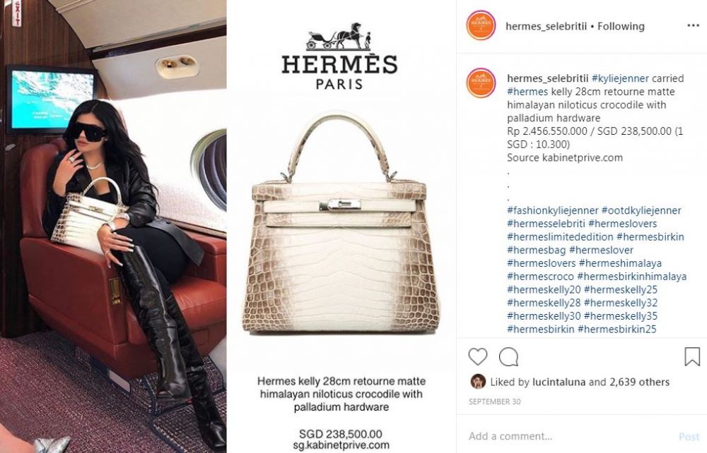View the 2,639 others who liked

pos(639,382)
